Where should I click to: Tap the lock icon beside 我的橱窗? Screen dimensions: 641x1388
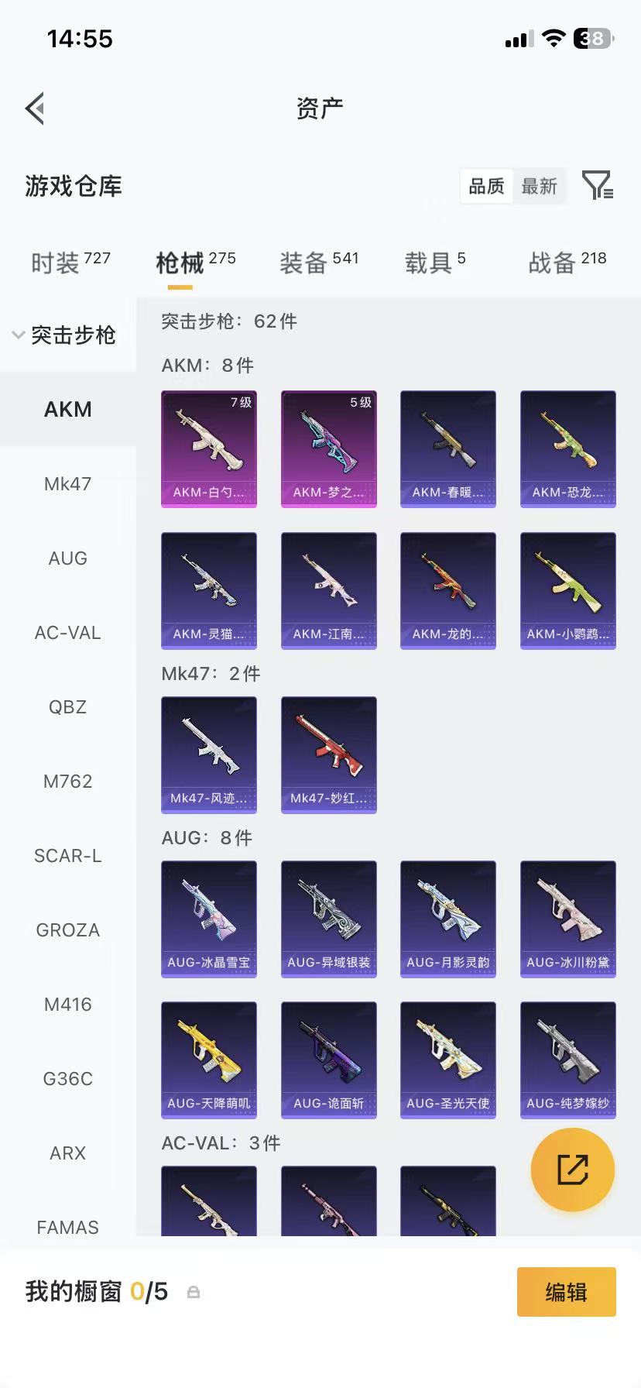click(194, 1292)
